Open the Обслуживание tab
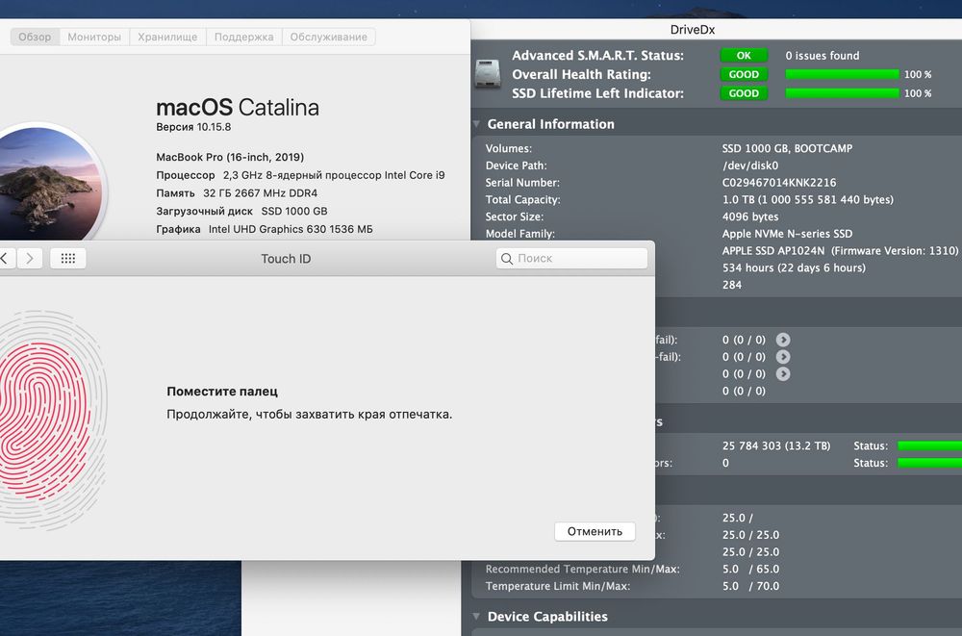Screen dimensions: 962x636 (x=329, y=37)
